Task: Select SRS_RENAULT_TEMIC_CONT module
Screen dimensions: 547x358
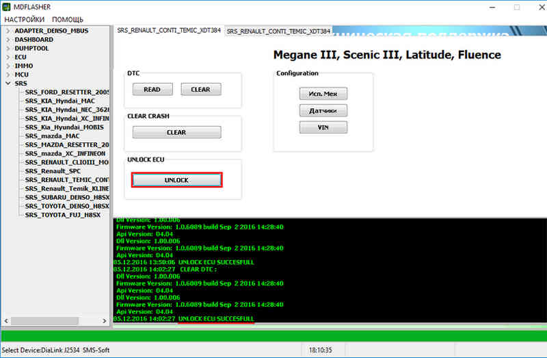Action: (67, 179)
